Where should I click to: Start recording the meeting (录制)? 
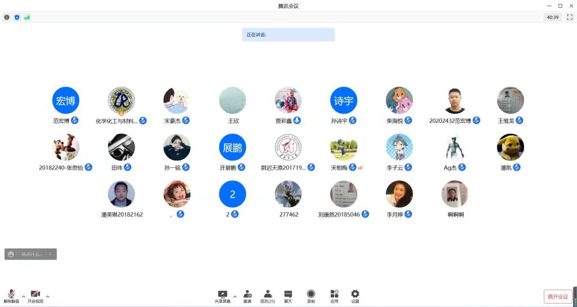click(x=311, y=296)
